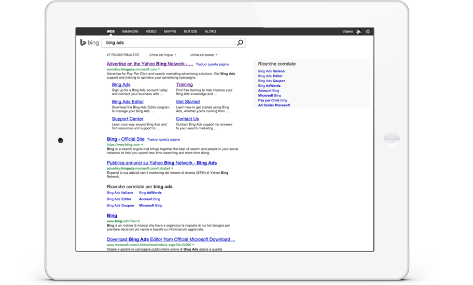This screenshot has height=285, width=473.
Task: Open 'Pubblica annunci su Yahoo Bing Network' result
Action: pos(161,163)
